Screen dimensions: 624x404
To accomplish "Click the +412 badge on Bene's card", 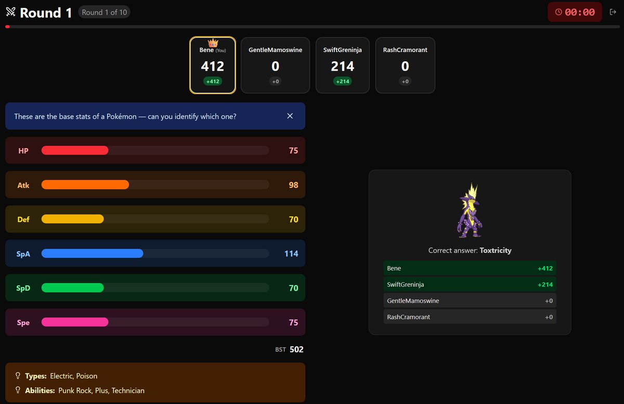I will (x=213, y=81).
